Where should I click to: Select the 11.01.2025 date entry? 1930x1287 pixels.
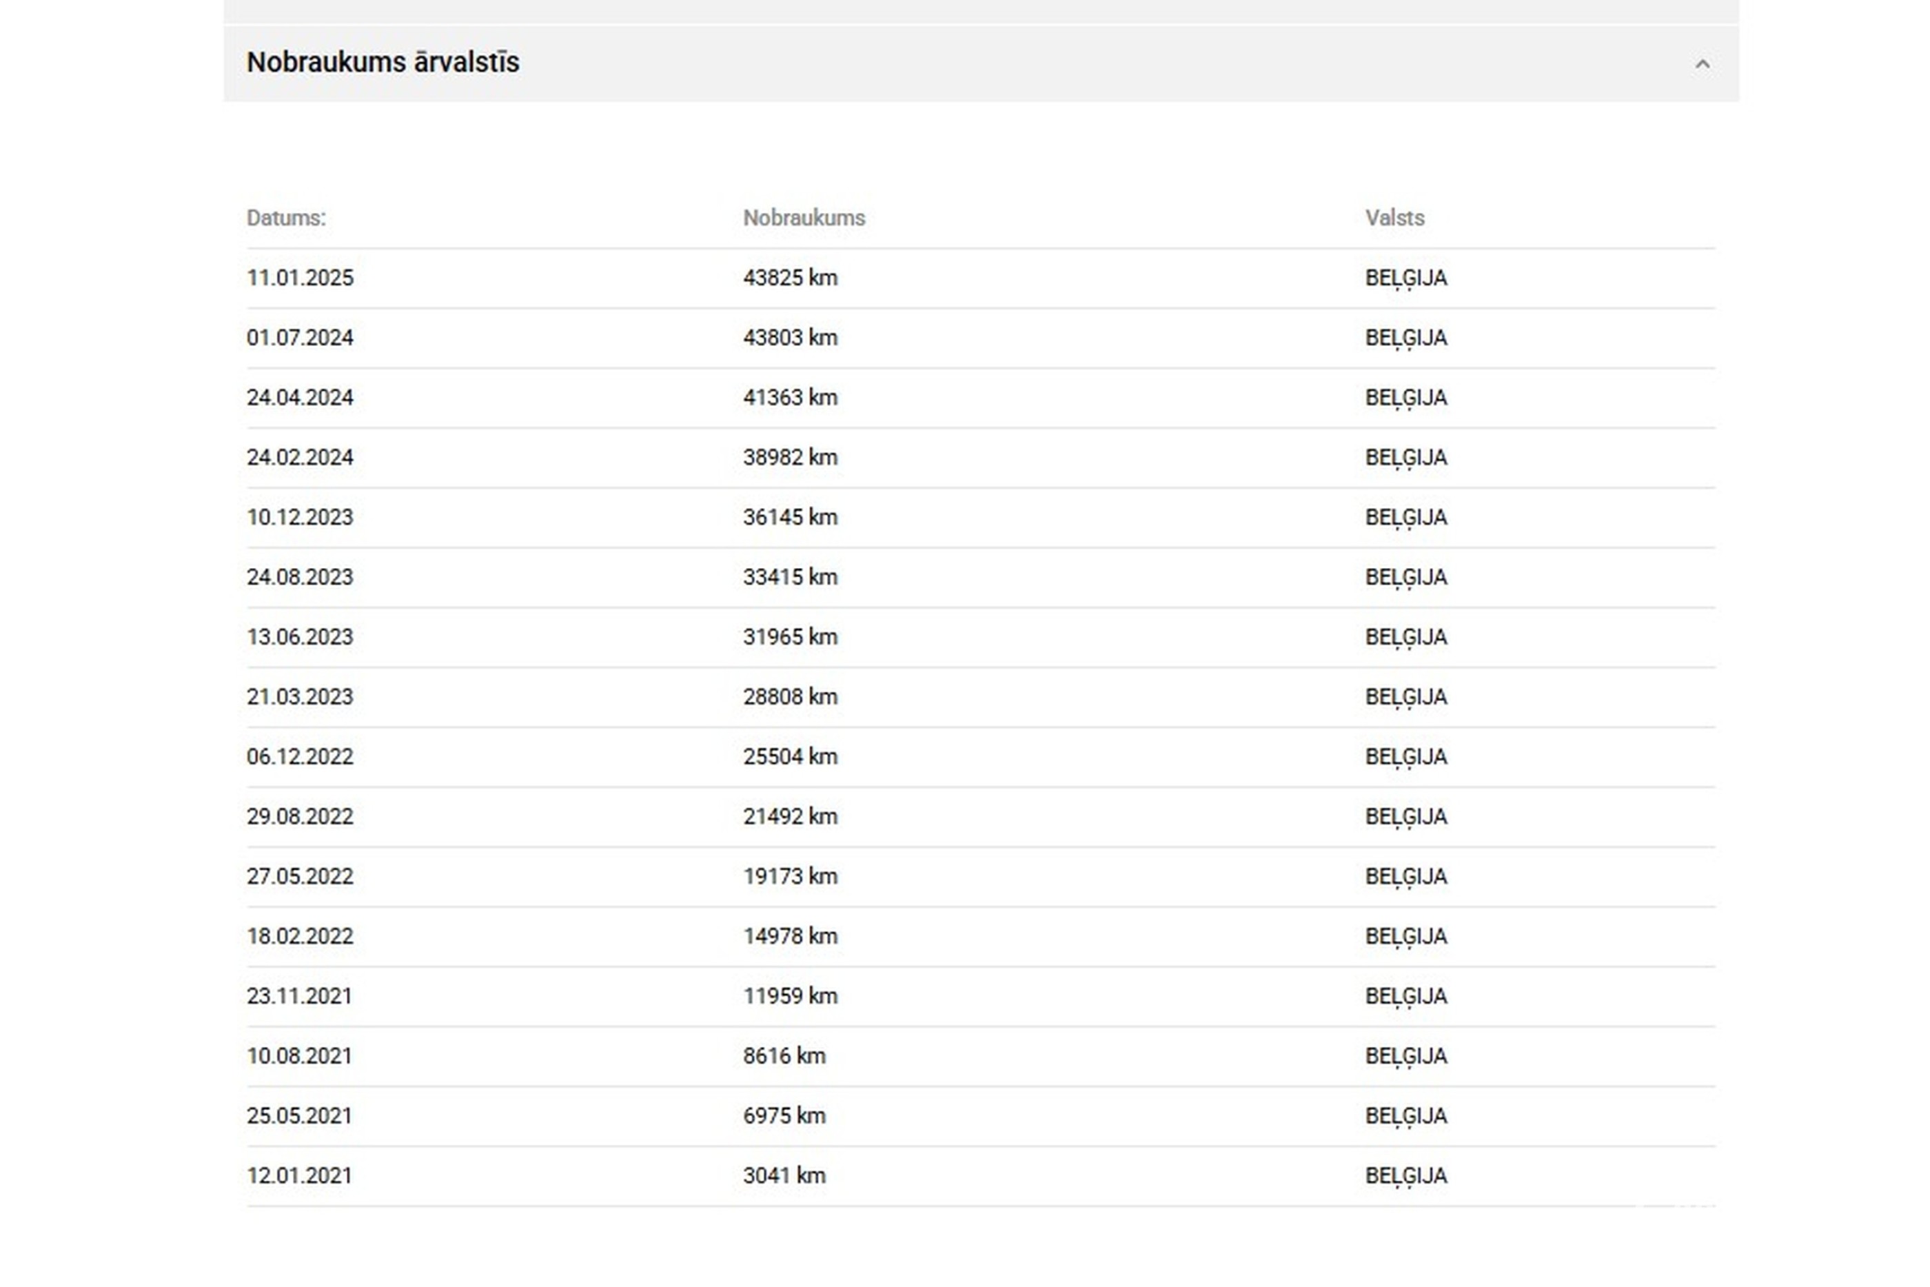tap(300, 278)
